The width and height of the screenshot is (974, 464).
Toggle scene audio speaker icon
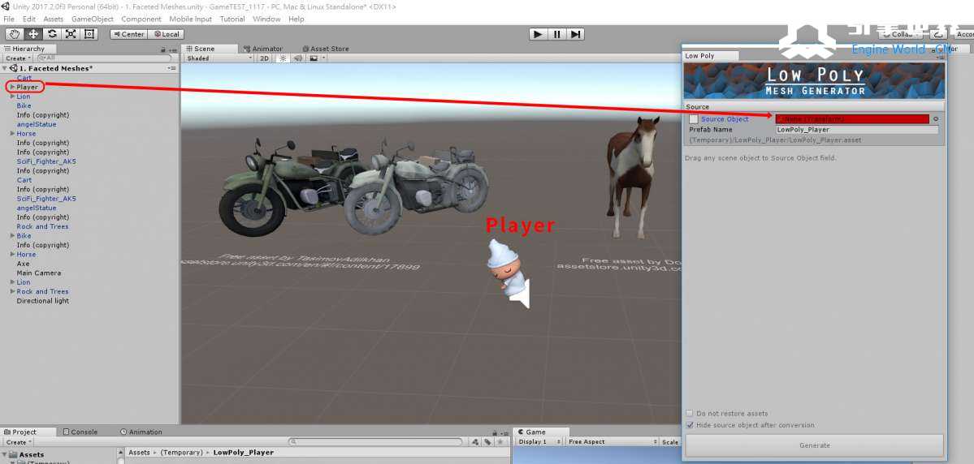click(x=298, y=58)
